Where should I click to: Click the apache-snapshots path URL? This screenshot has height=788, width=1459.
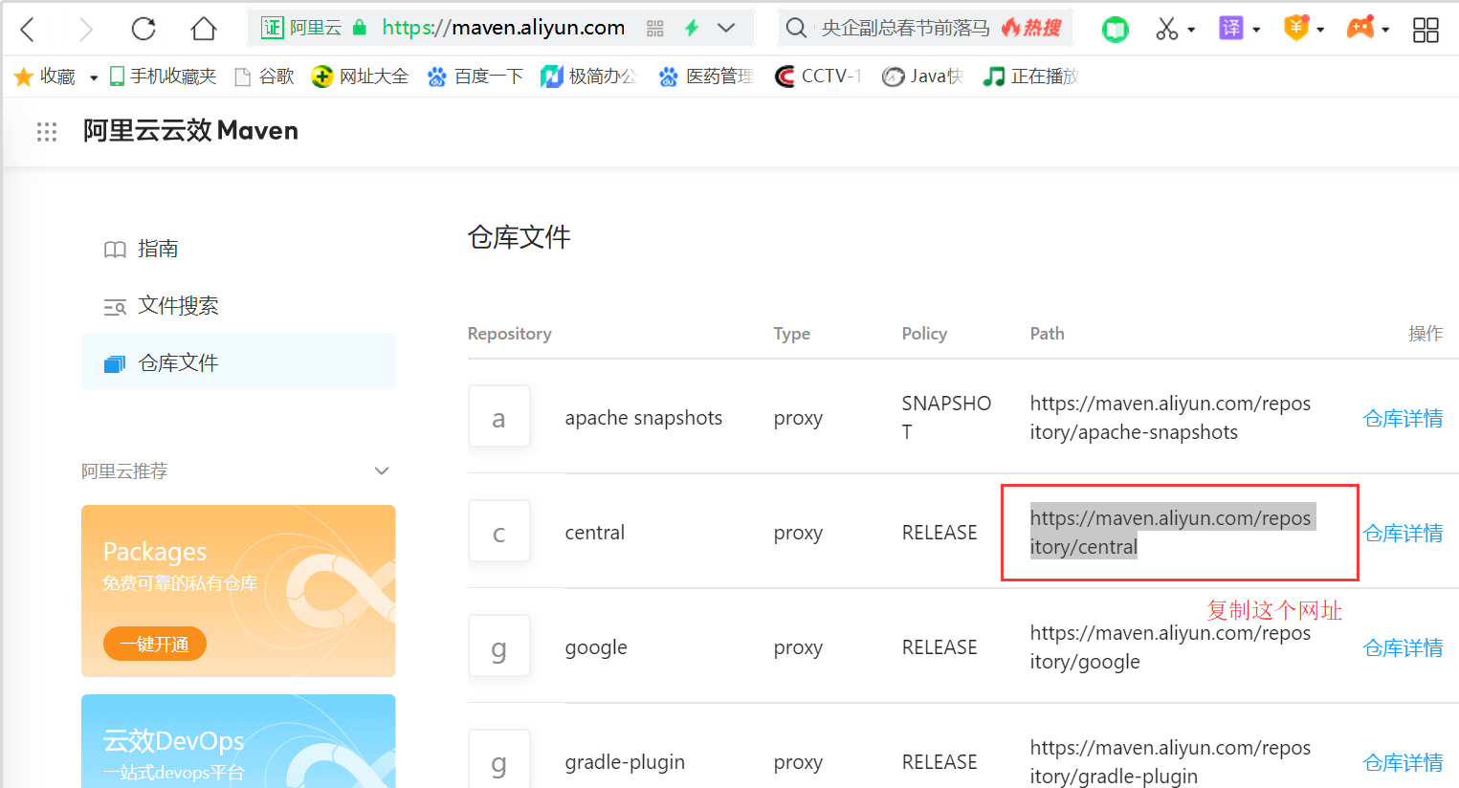coord(1170,418)
